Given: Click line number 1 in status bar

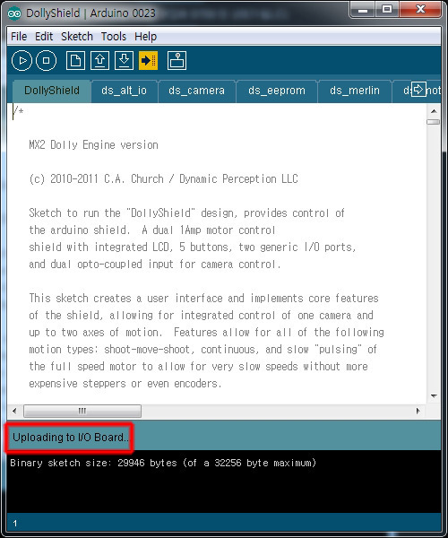Looking at the screenshot, I should pos(15,524).
